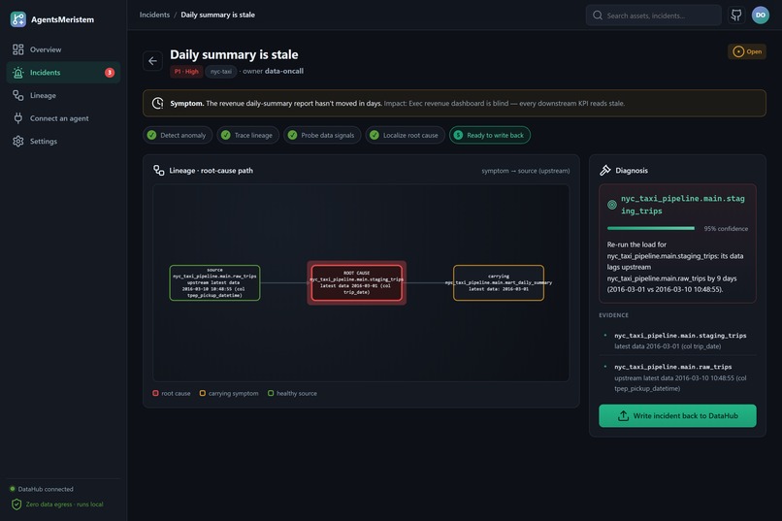Click the Diagnosis gavel icon
Image resolution: width=782 pixels, height=521 pixels.
pyautogui.click(x=605, y=171)
